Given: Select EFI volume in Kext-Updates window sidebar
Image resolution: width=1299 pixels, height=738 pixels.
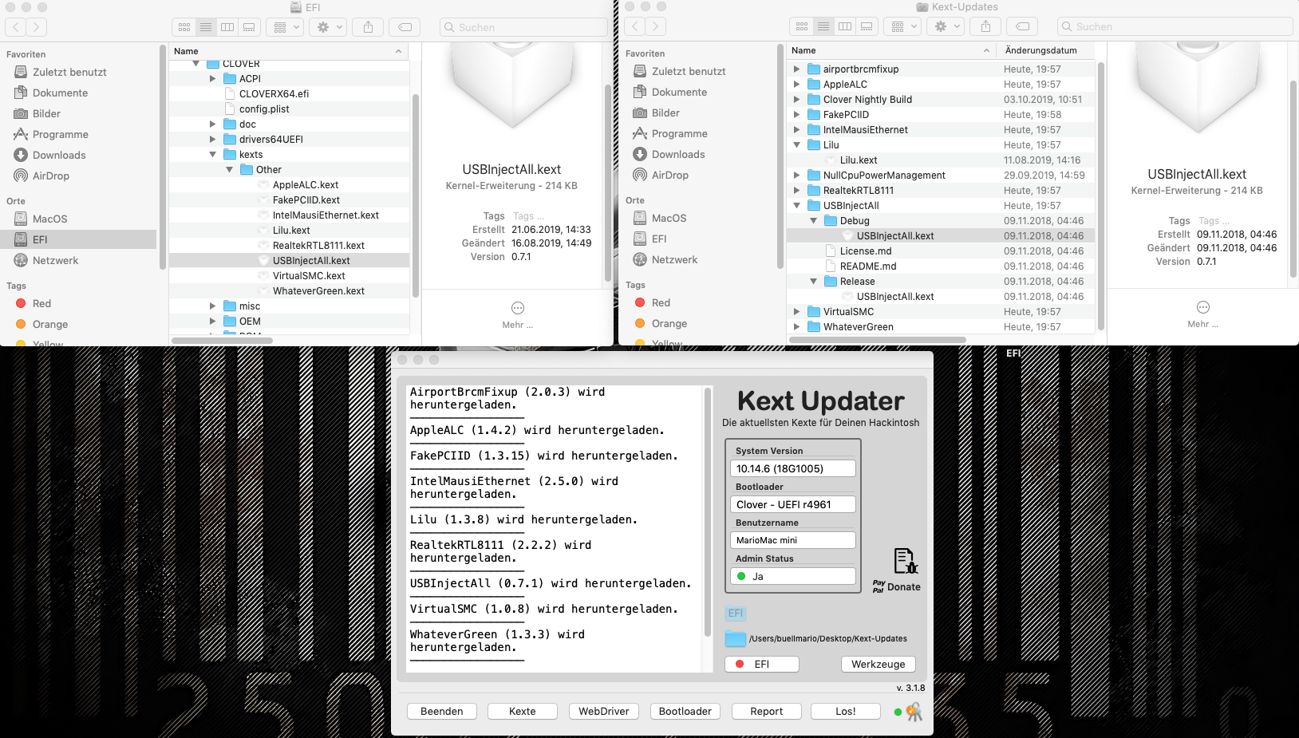Looking at the screenshot, I should click(659, 239).
